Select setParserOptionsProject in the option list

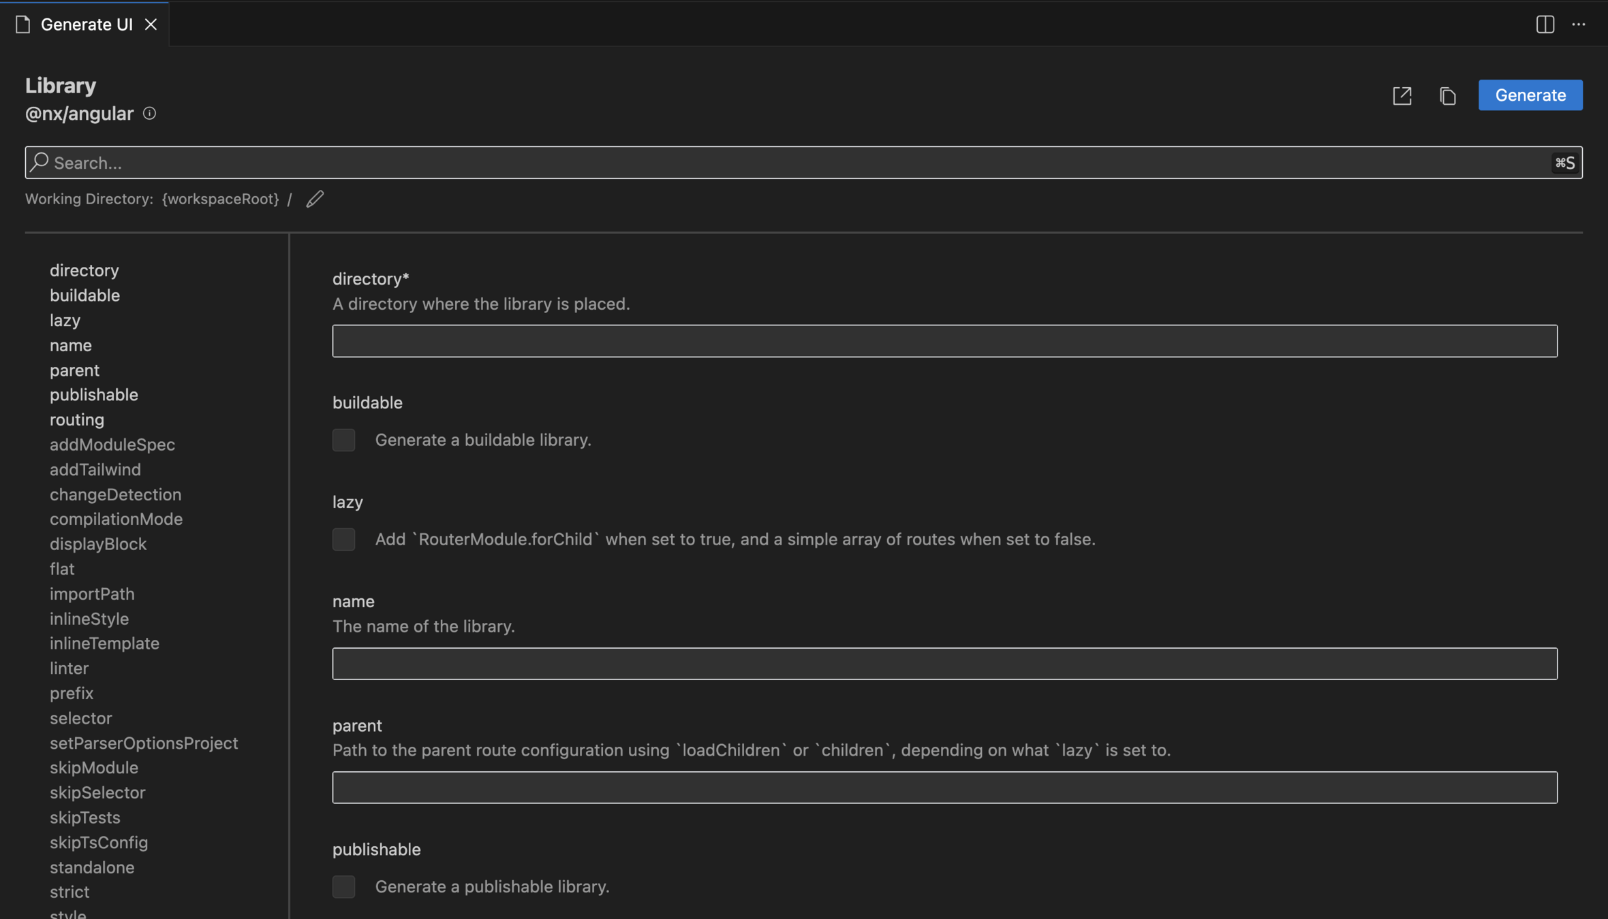tap(144, 743)
